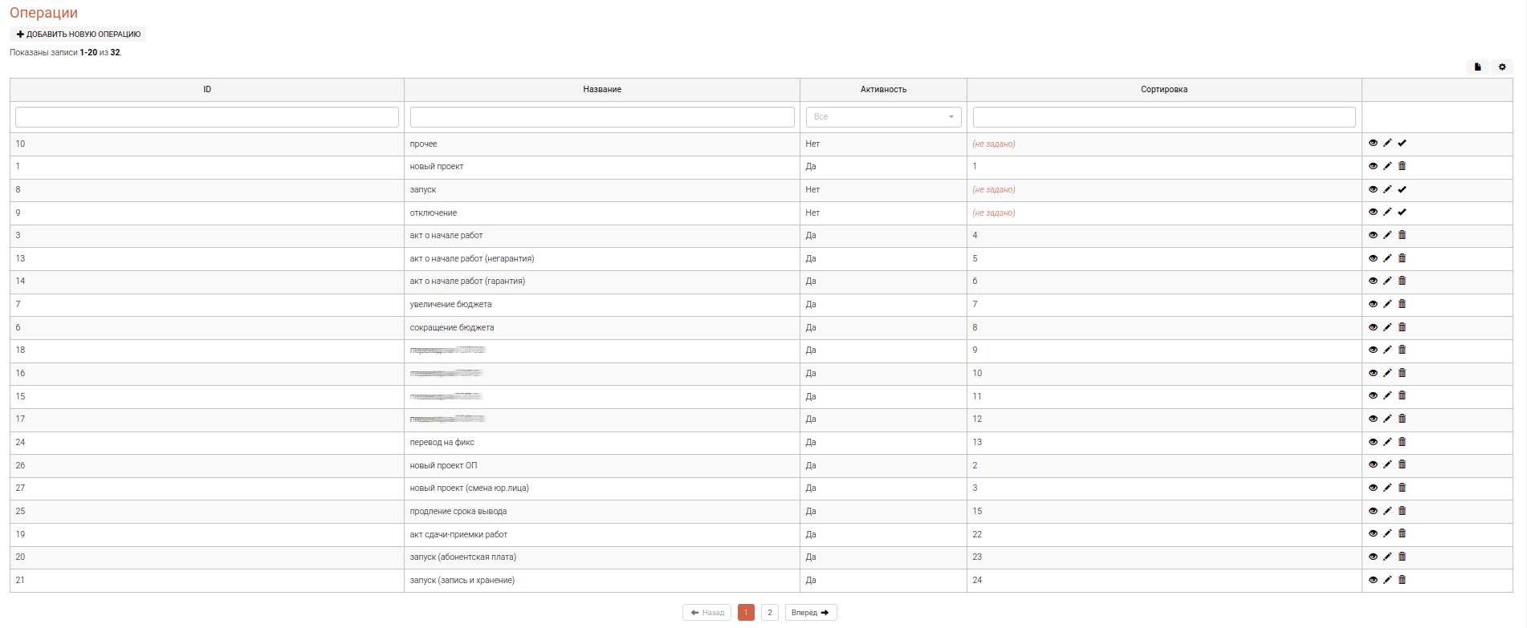Viewport: 1527px width, 628px height.
Task: Sort the table by the ID column header
Action: click(x=207, y=90)
